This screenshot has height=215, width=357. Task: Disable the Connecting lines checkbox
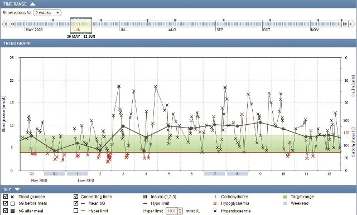[x=76, y=197]
